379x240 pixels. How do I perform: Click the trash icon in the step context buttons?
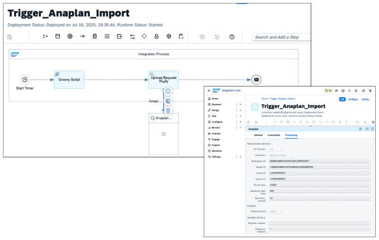168,111
